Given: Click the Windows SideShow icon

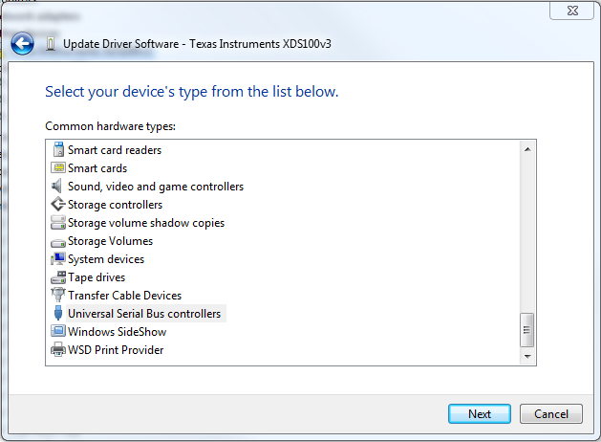Looking at the screenshot, I should pos(58,331).
